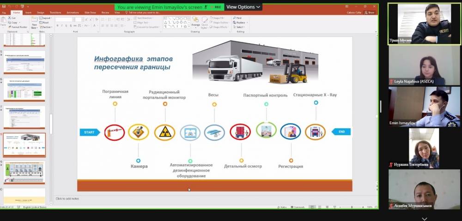
Task: Open the Select dropdown in Editing group
Action: [x=239, y=27]
